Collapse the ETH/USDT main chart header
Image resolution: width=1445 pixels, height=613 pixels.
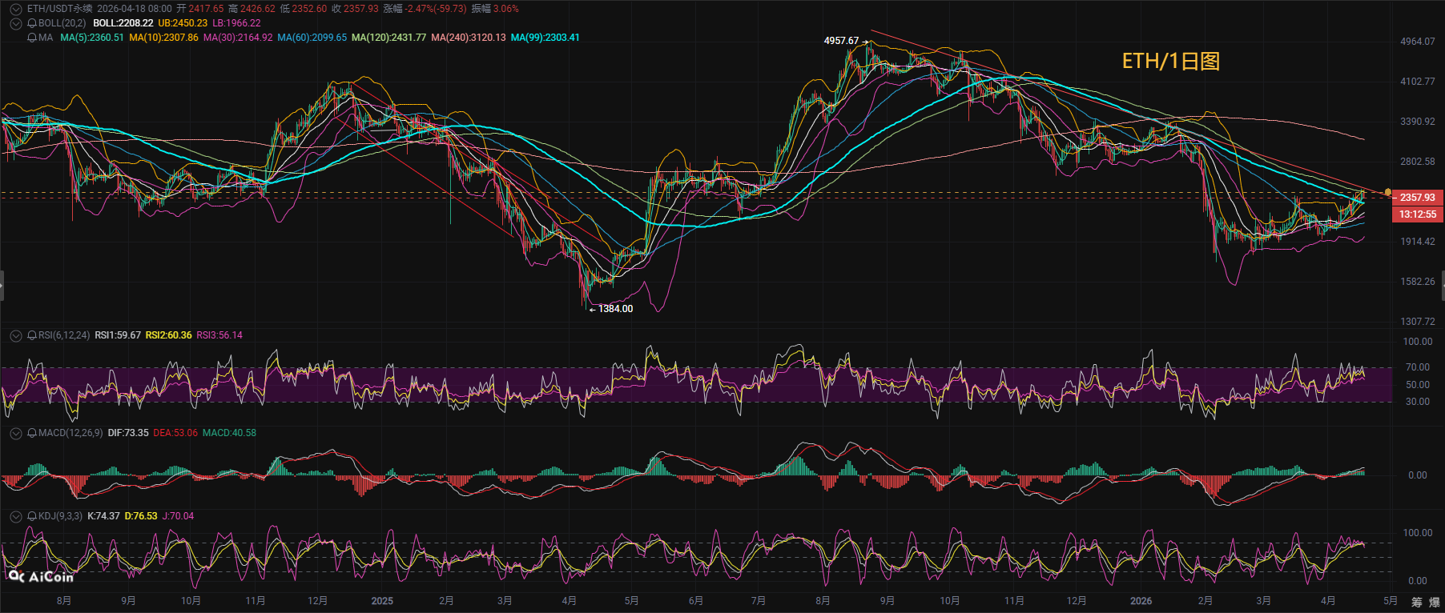tap(16, 9)
